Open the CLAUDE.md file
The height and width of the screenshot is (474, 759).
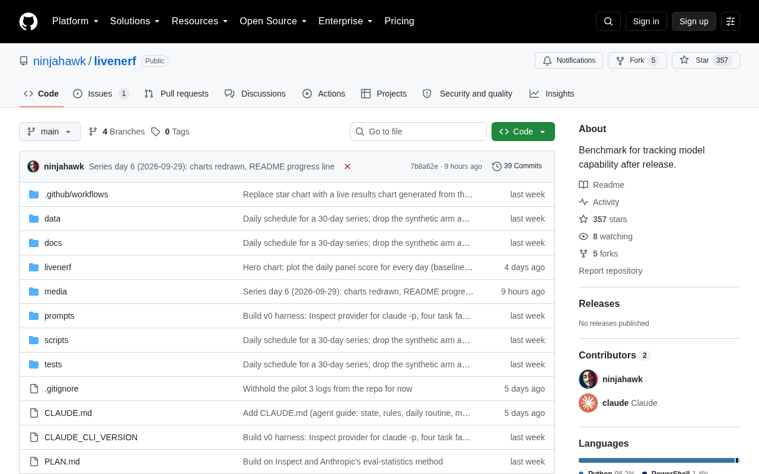click(x=68, y=413)
